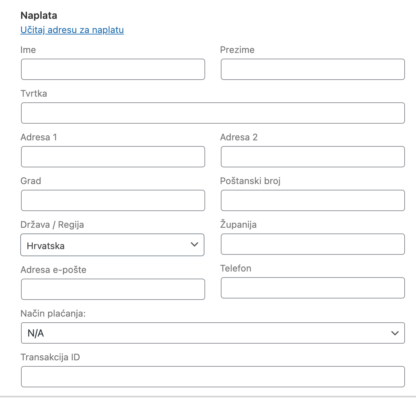Image resolution: width=416 pixels, height=398 pixels.
Task: Click inside the Adresa 2 field
Action: (313, 157)
